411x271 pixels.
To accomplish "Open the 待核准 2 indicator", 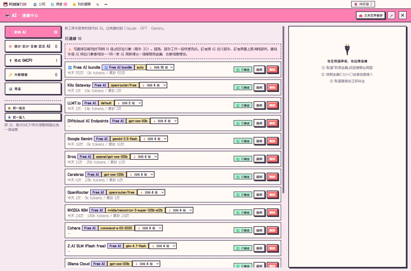I will tap(363, 4).
